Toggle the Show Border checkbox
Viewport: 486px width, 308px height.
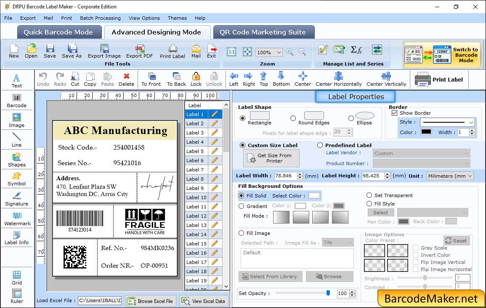(x=394, y=113)
